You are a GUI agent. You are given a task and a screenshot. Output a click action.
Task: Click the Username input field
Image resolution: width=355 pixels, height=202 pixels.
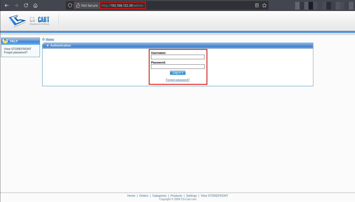[x=178, y=57]
